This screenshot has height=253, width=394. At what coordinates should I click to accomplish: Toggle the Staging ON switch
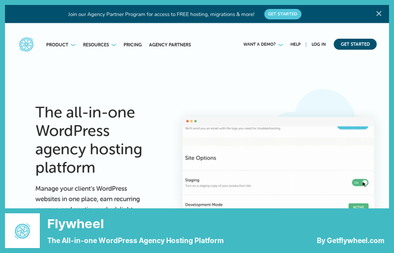(x=360, y=183)
